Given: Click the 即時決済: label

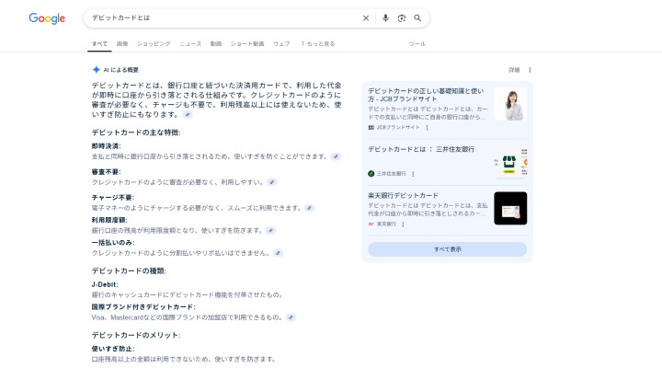Looking at the screenshot, I should pyautogui.click(x=106, y=146).
